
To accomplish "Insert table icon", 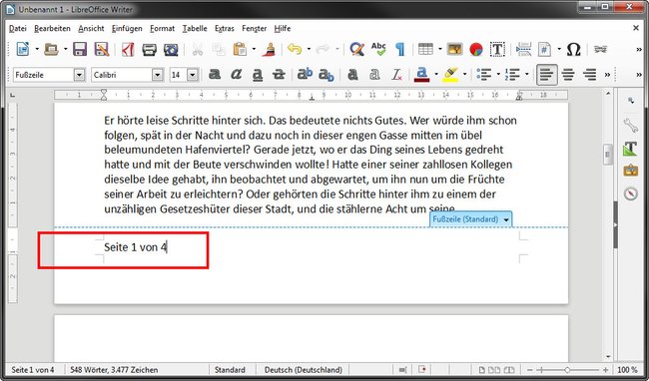I will 425,49.
